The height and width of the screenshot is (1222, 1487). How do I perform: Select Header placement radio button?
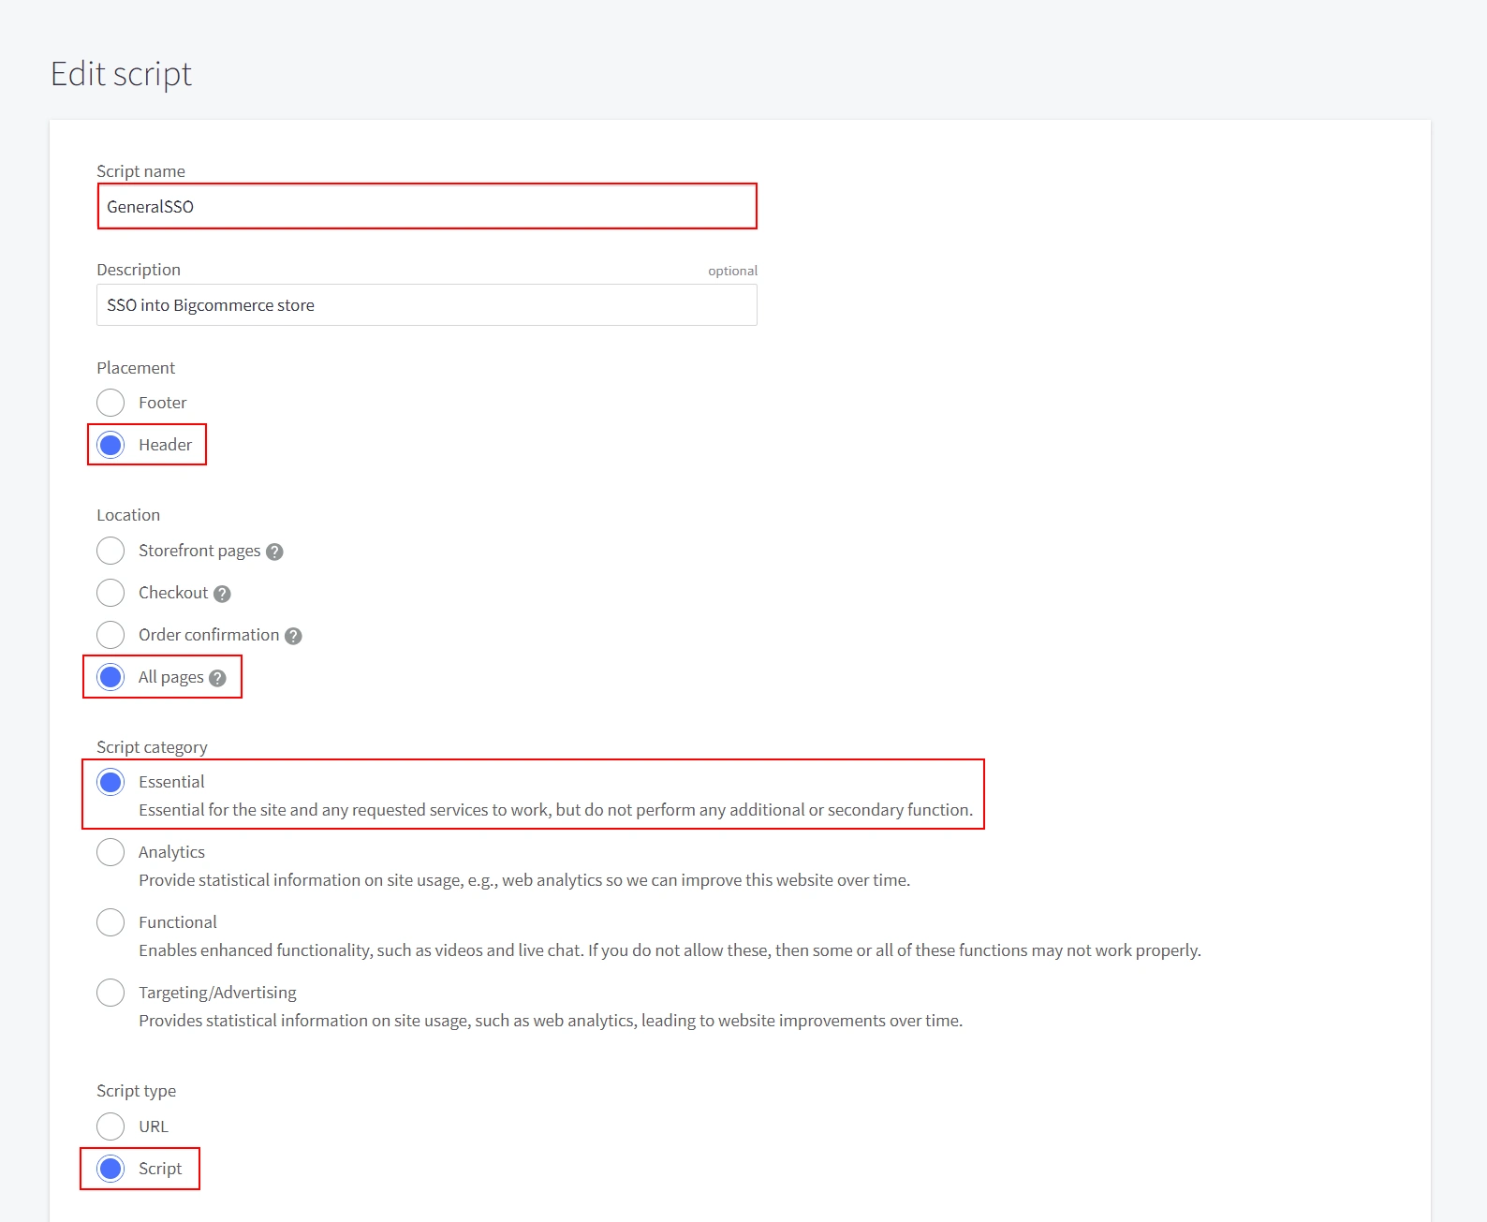point(110,445)
